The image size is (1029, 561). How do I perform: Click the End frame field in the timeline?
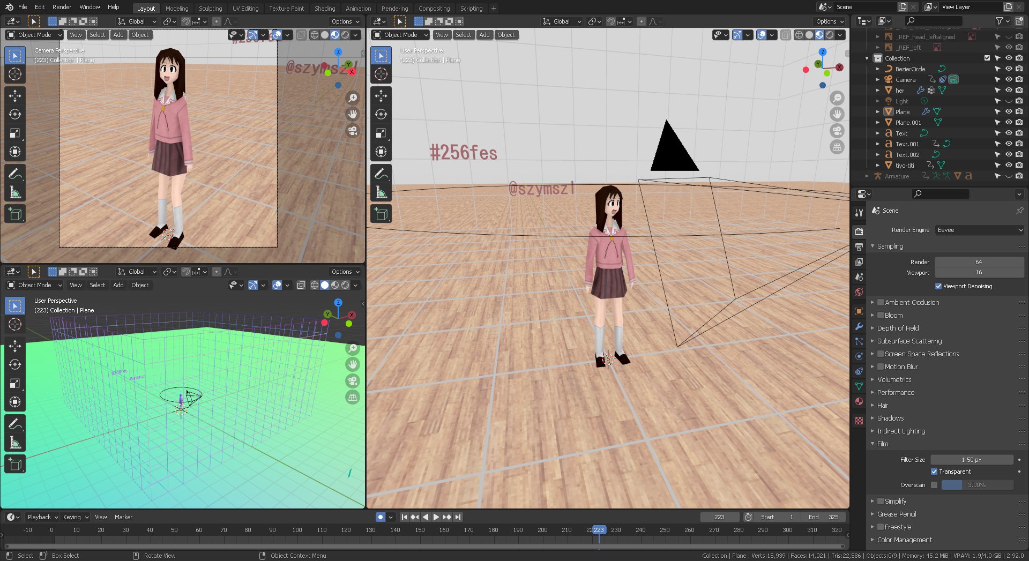[823, 517]
